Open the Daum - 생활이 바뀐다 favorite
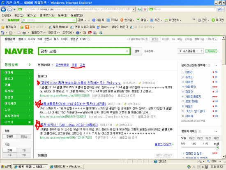 tap(112, 27)
